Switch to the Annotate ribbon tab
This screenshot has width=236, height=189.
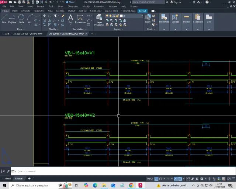(x=26, y=11)
